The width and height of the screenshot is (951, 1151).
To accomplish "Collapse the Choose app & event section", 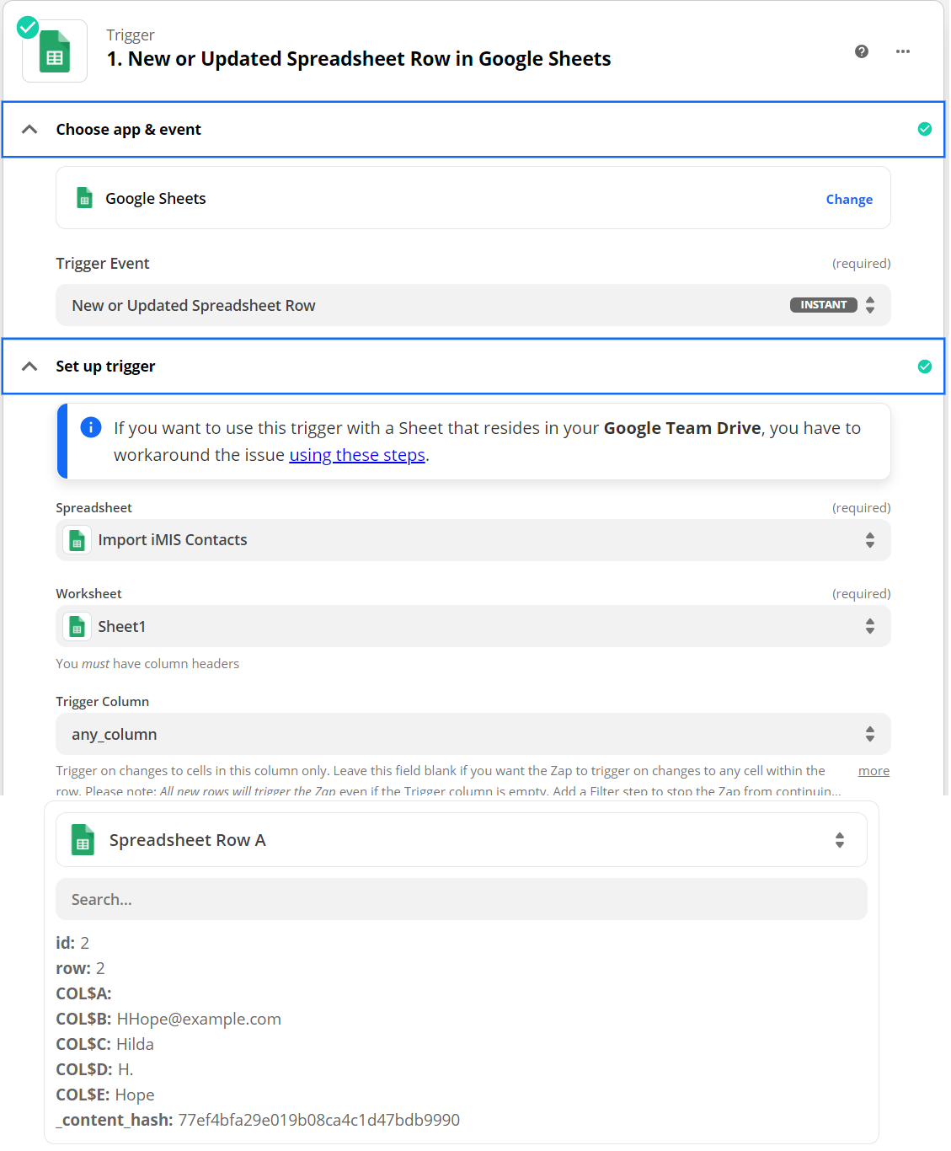I will point(29,129).
